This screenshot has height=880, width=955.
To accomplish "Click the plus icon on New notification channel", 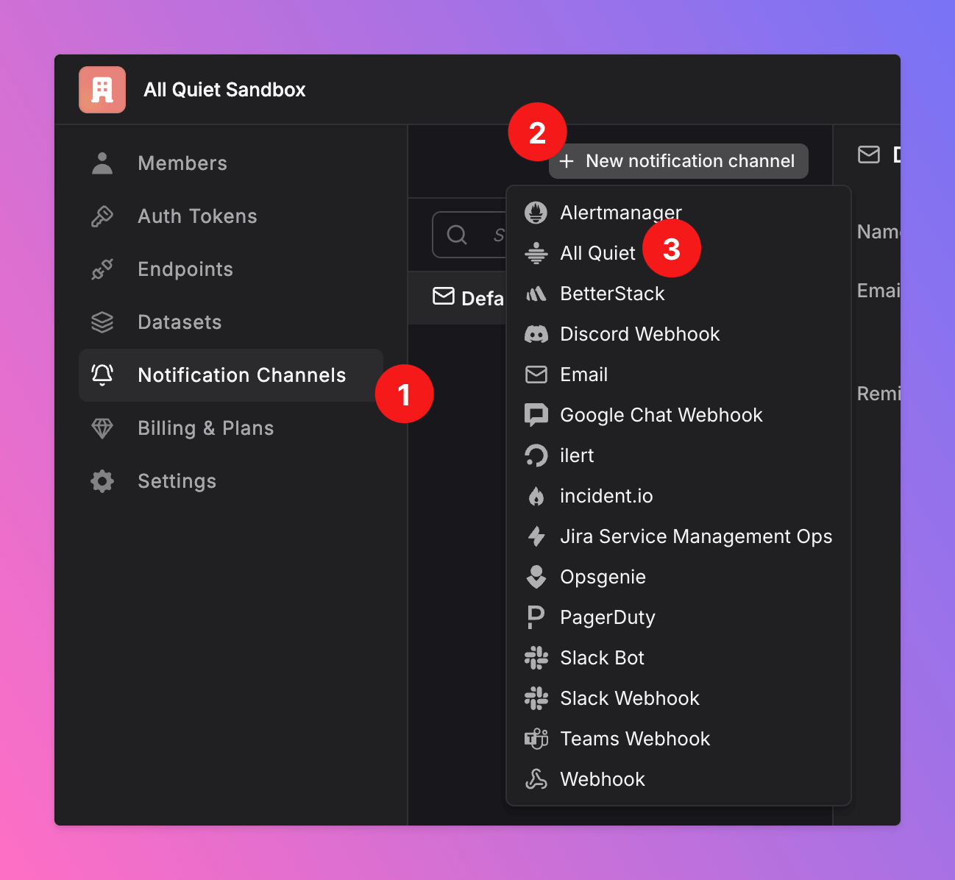I will pos(567,161).
